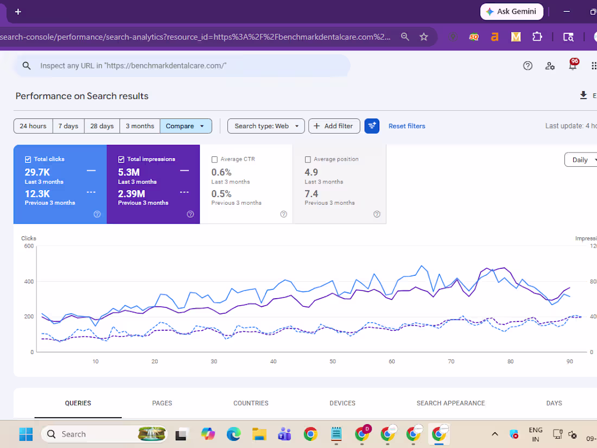Select the 28 days date range
Image resolution: width=597 pixels, height=448 pixels.
point(102,126)
